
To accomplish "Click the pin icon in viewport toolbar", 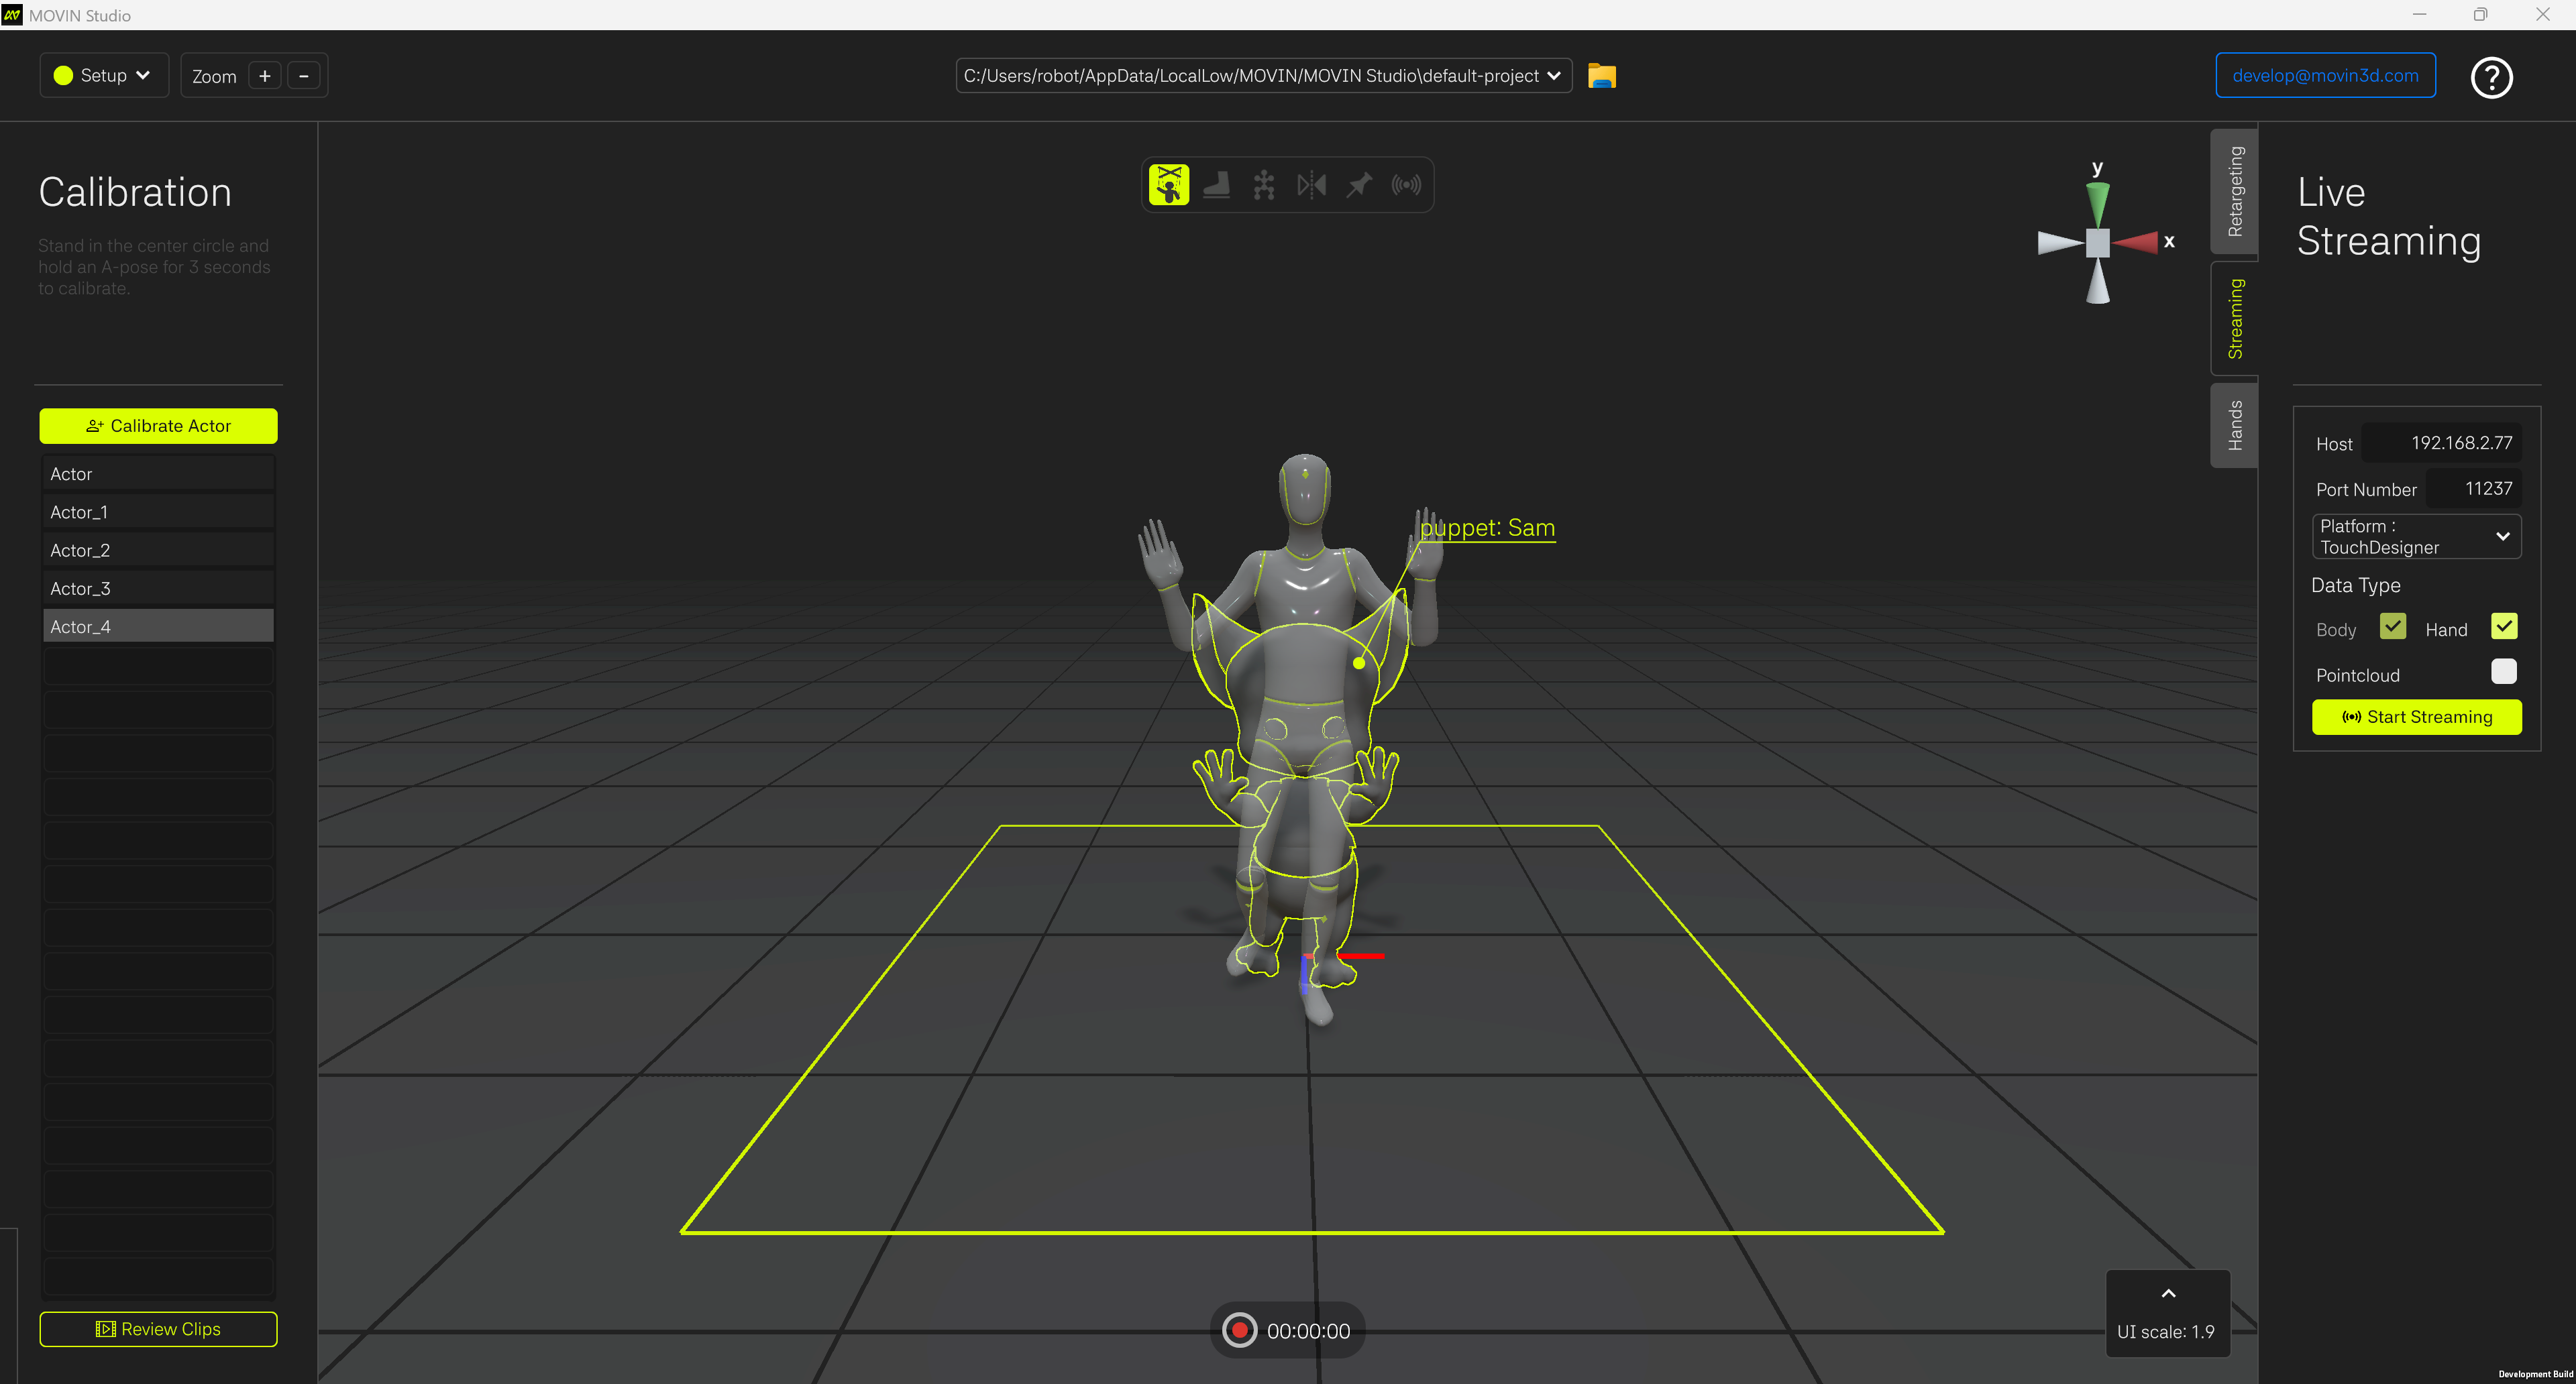I will [1359, 185].
